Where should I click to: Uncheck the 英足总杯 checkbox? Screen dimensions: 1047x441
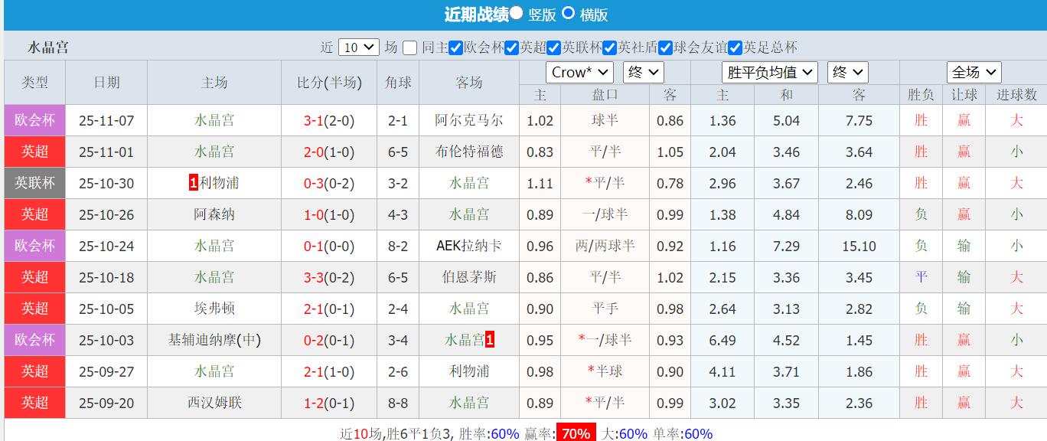click(734, 47)
